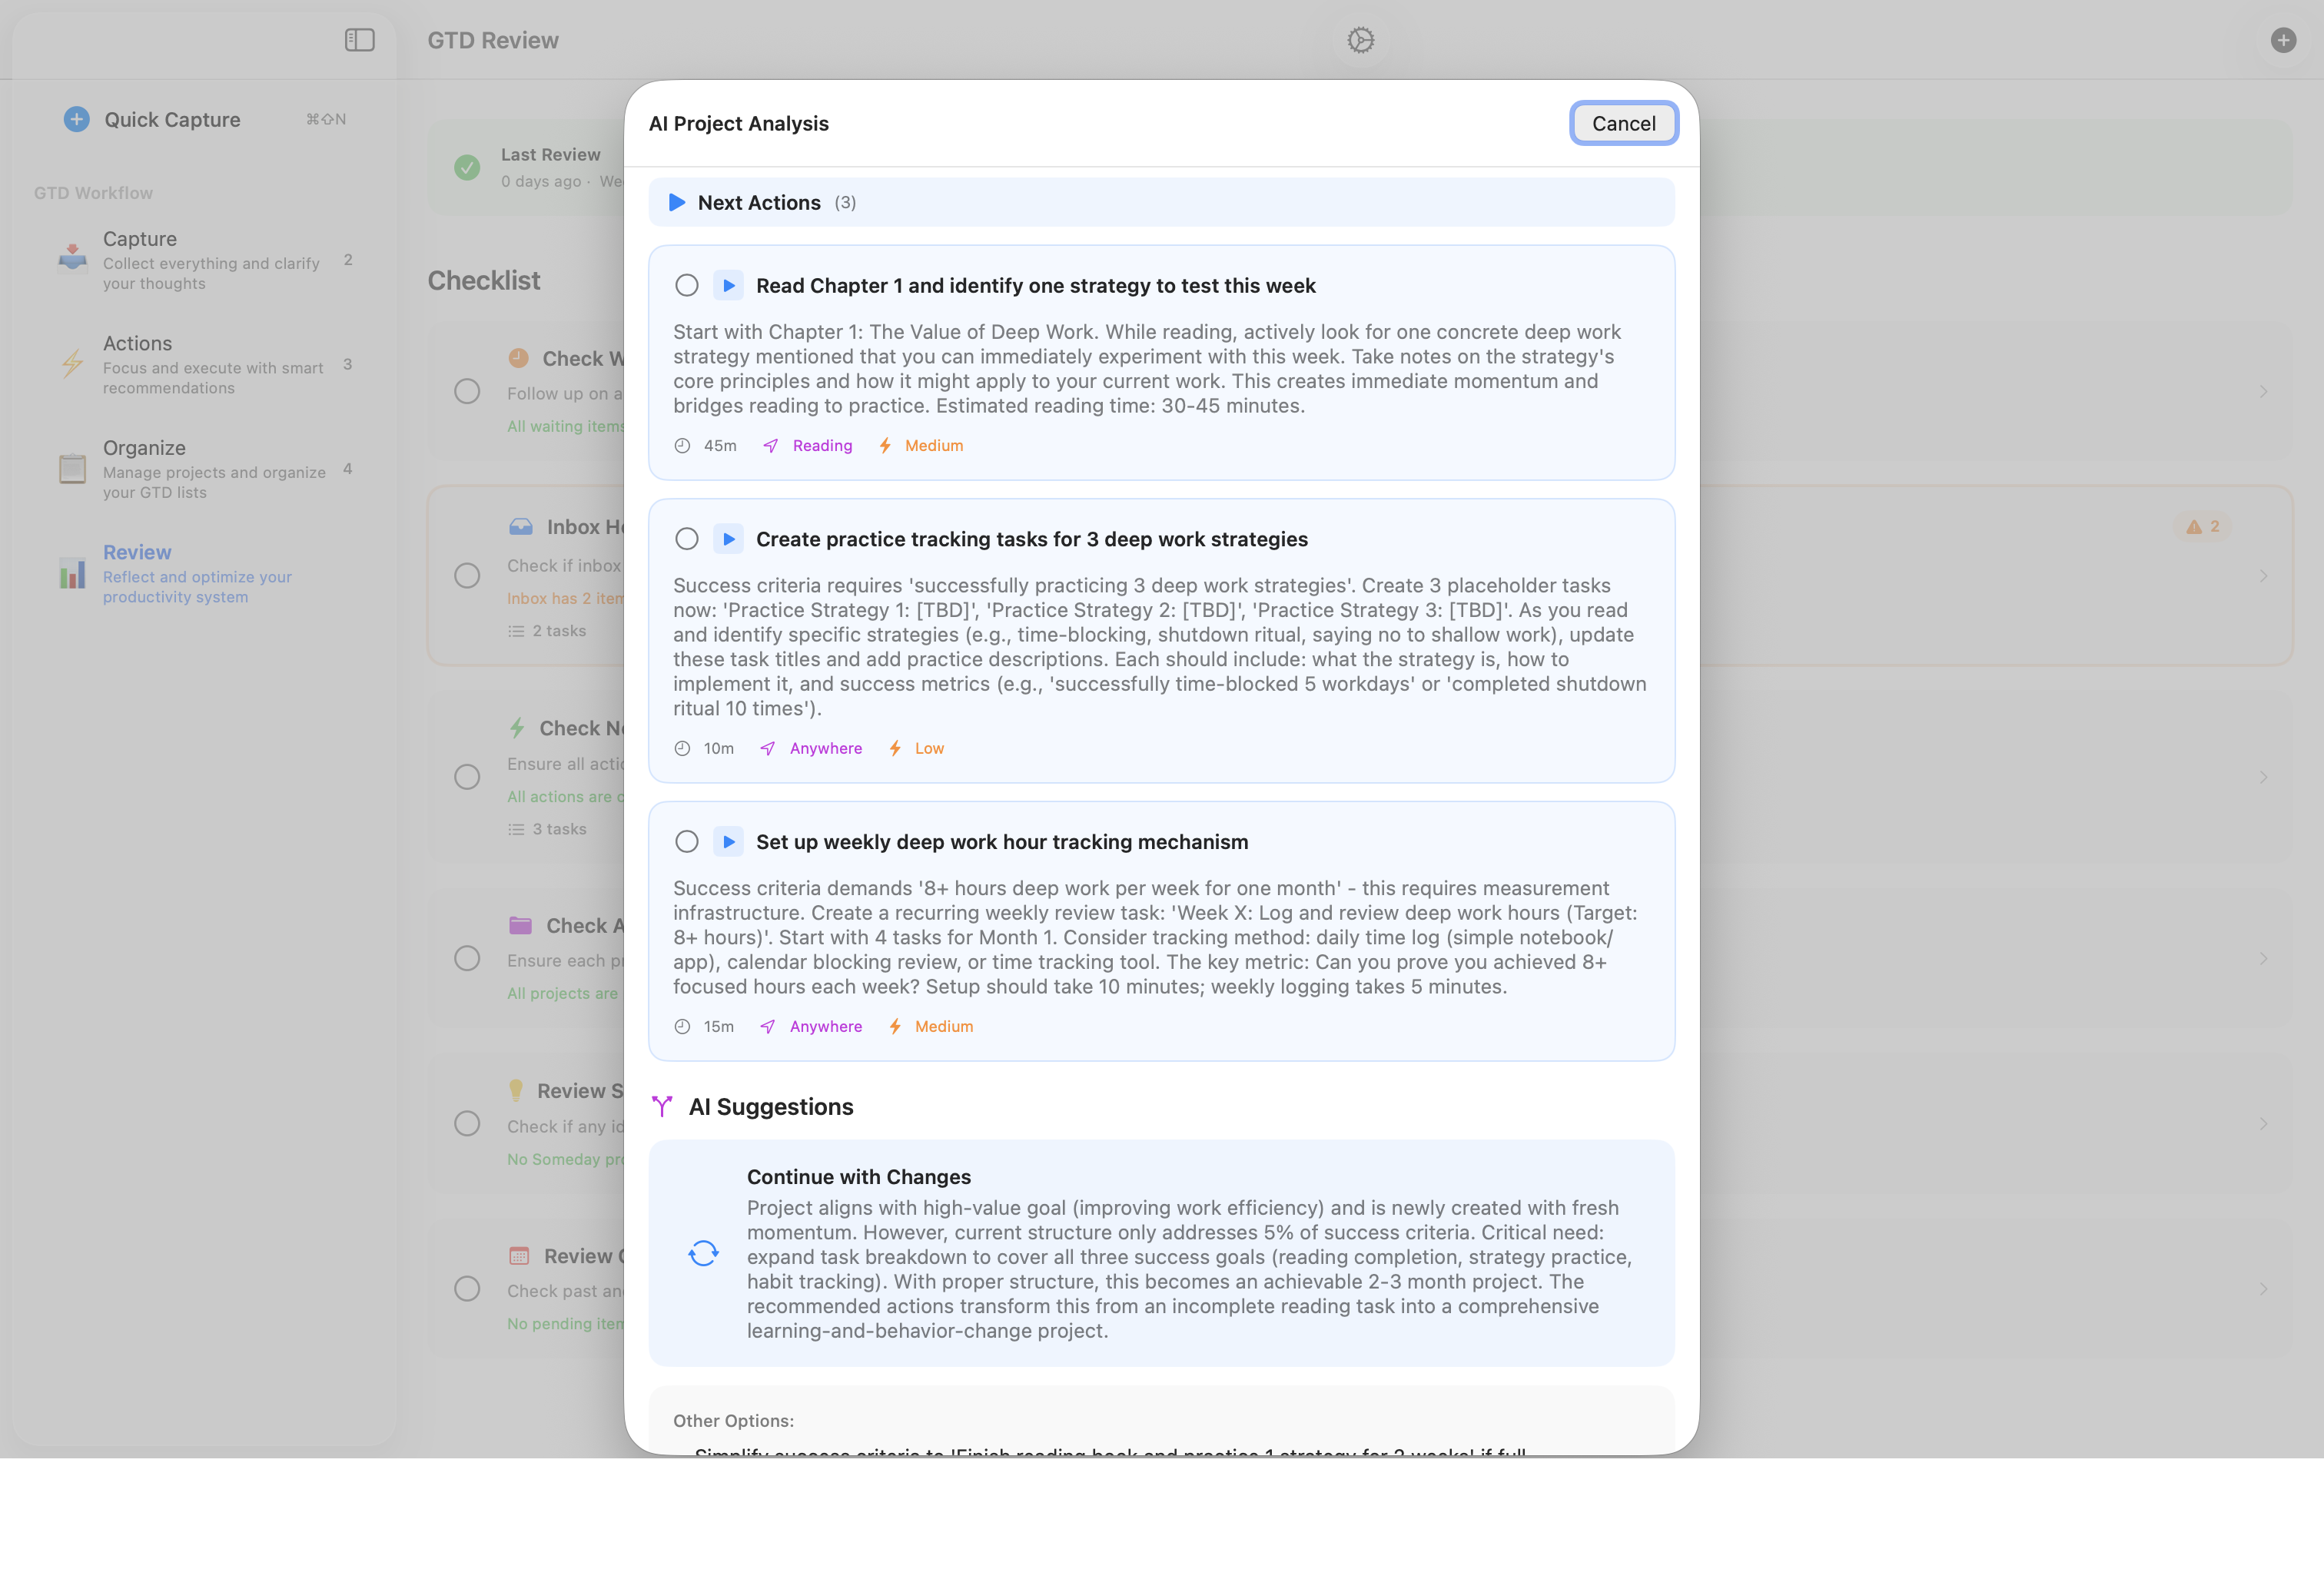Viewport: 2324px width, 1569px height.
Task: Mark the practice tracking tasks item complete
Action: [x=687, y=538]
